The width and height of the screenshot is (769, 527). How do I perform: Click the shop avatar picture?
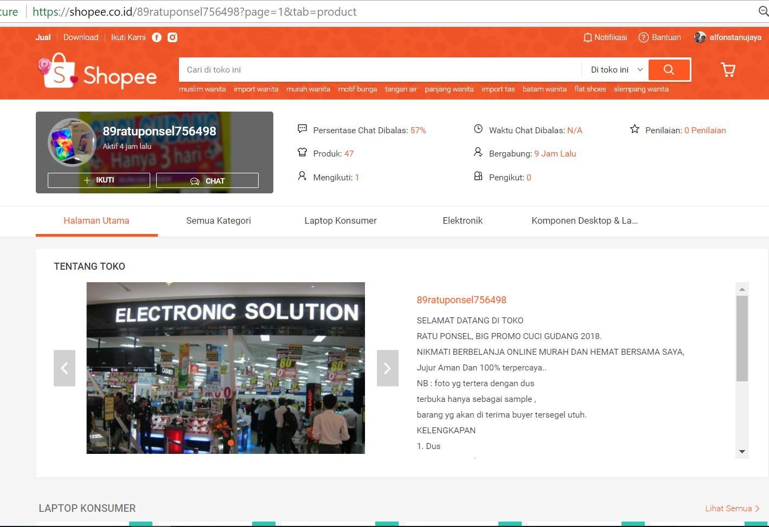pyautogui.click(x=72, y=143)
